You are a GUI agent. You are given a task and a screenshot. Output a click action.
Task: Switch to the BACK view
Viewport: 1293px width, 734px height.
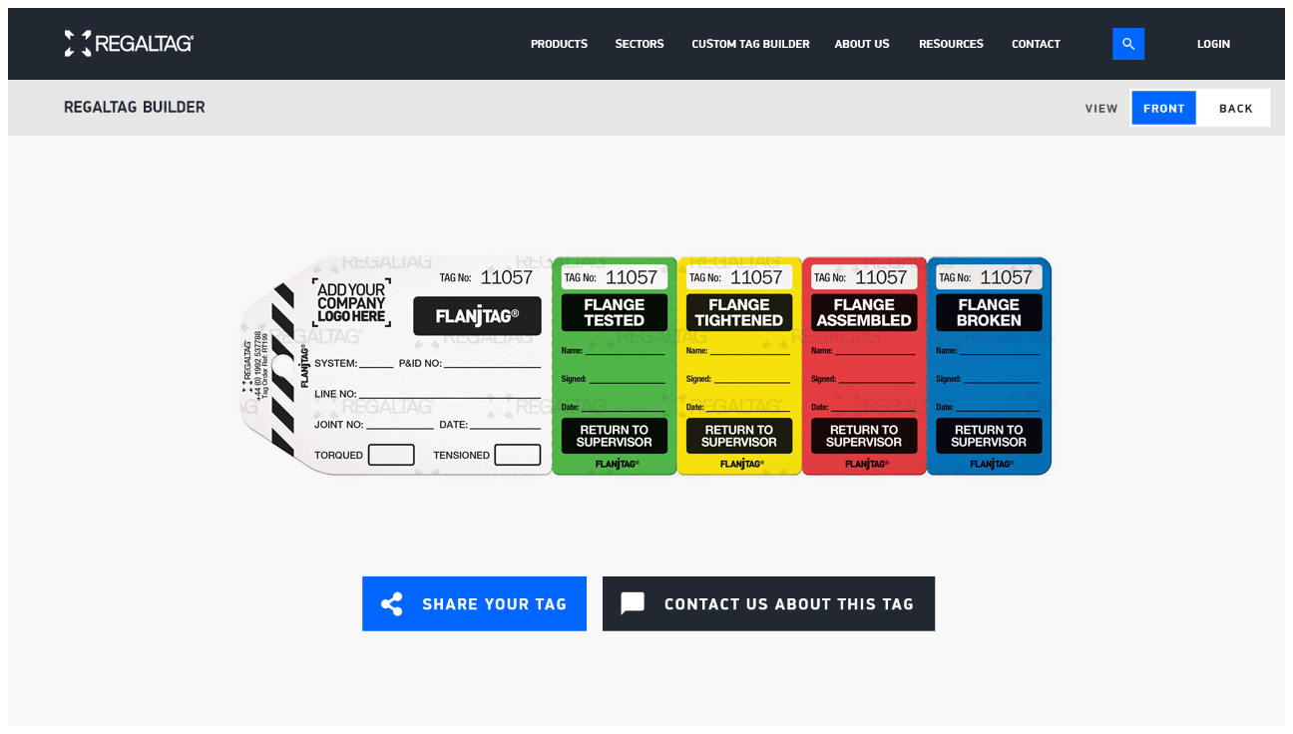tap(1235, 108)
